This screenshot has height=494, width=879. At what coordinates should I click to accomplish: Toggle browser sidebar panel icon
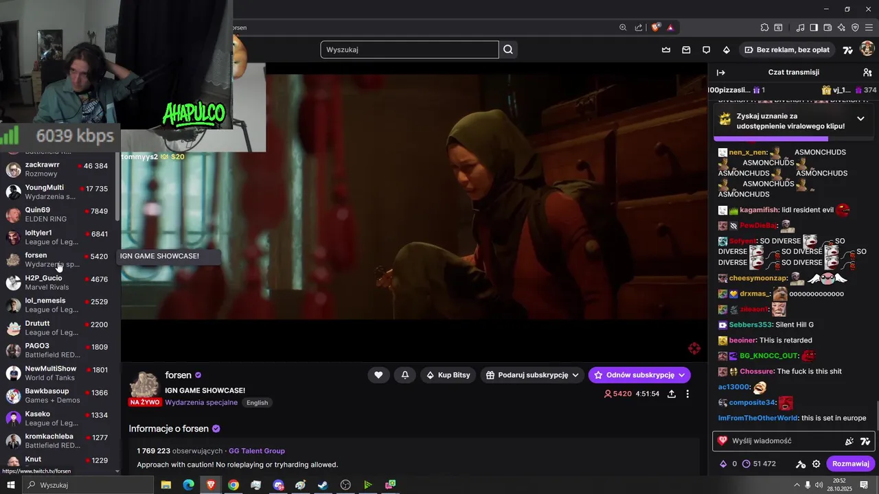point(814,27)
